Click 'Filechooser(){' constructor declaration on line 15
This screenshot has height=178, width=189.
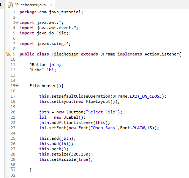click(47, 86)
